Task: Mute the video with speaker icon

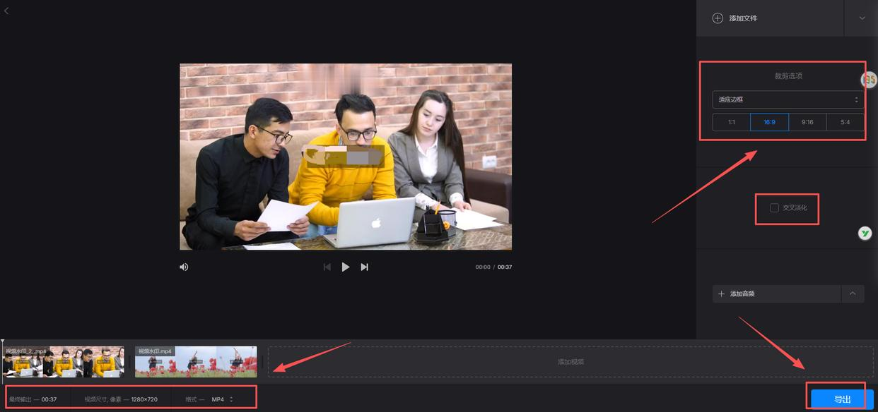Action: click(x=184, y=267)
